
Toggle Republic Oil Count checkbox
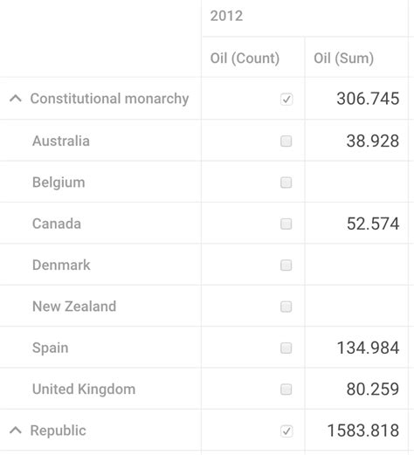click(286, 431)
